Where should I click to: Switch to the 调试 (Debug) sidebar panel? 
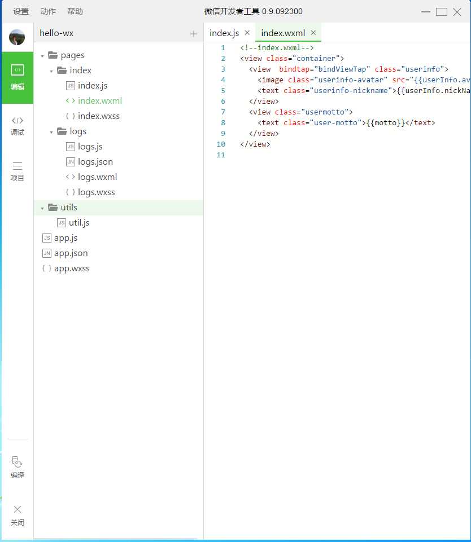pos(18,126)
